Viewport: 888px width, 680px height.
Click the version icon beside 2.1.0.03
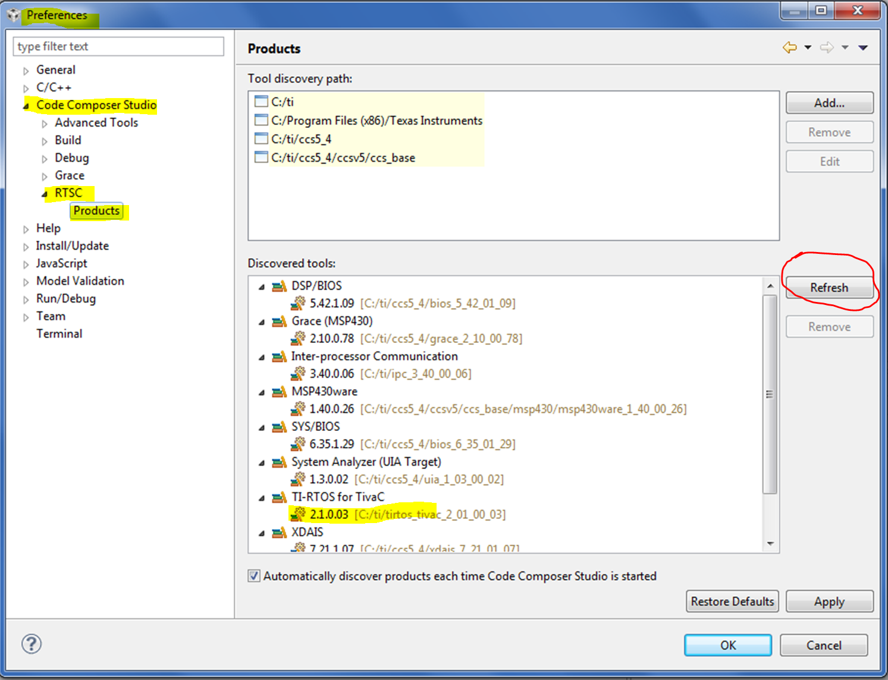click(x=298, y=514)
